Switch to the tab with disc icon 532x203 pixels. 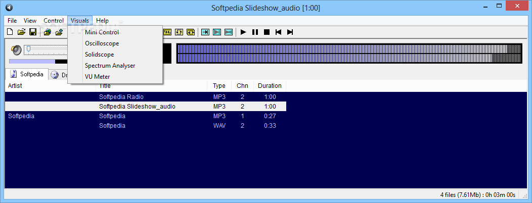[x=58, y=75]
